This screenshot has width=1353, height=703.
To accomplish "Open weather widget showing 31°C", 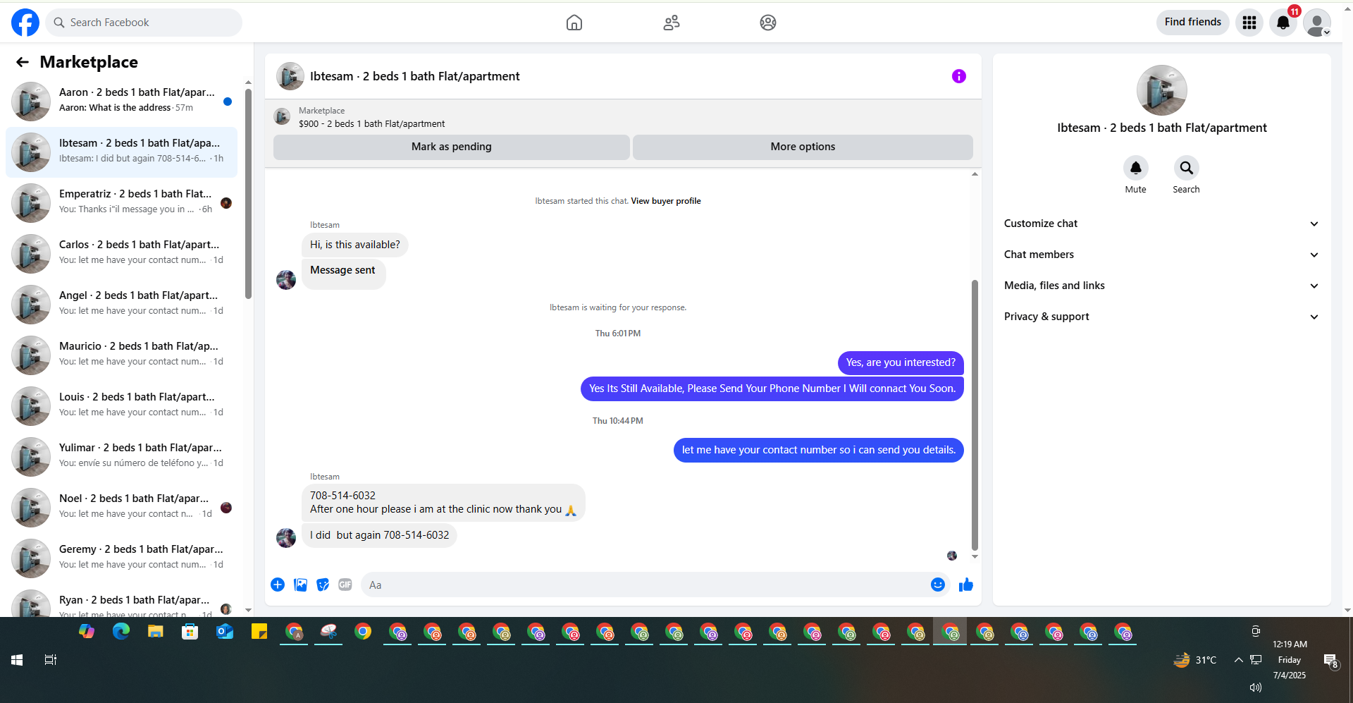I will 1195,660.
